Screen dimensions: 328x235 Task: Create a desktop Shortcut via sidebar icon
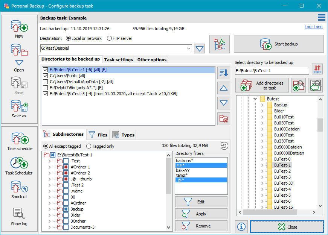19,186
